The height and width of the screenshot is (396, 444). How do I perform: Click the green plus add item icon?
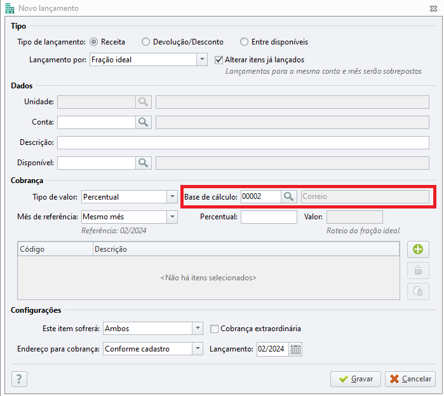click(x=418, y=250)
